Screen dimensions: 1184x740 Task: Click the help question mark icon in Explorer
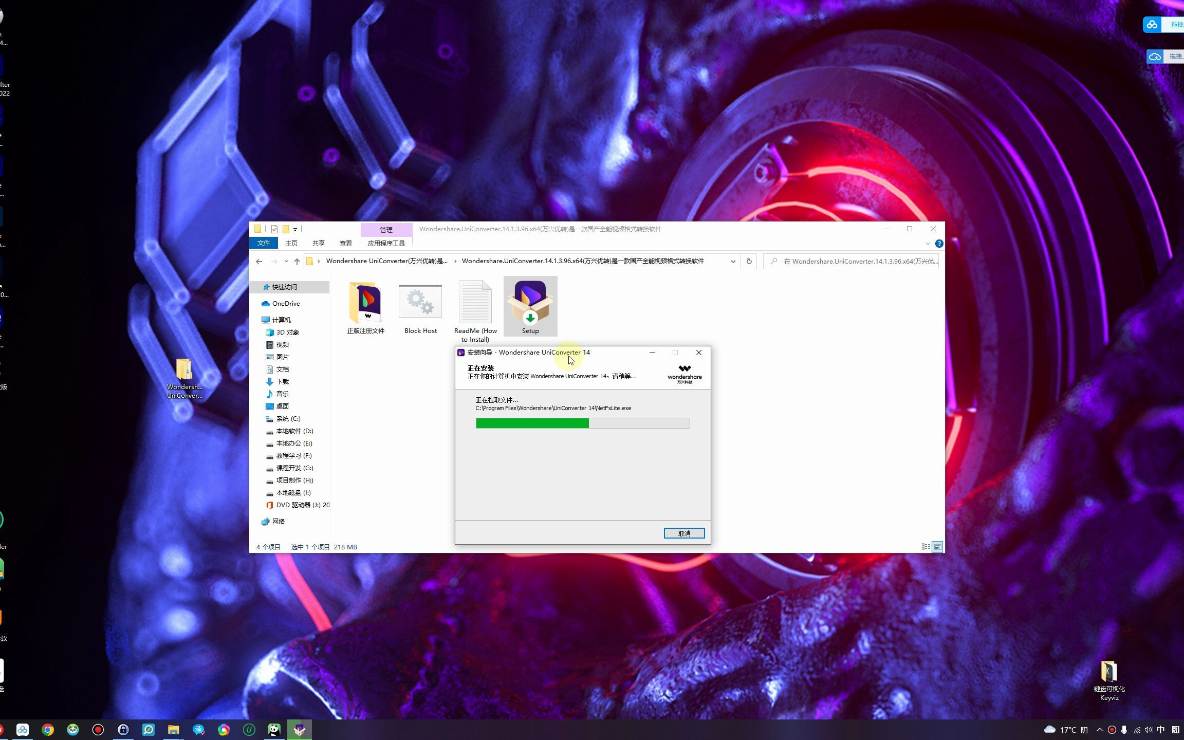coord(939,244)
